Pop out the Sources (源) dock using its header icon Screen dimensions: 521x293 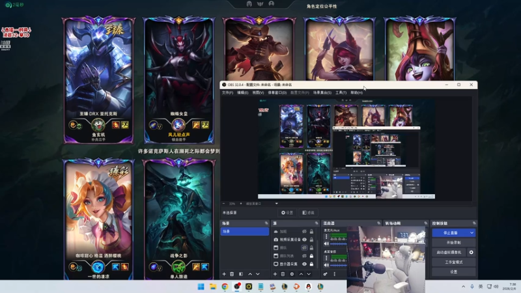[317, 223]
